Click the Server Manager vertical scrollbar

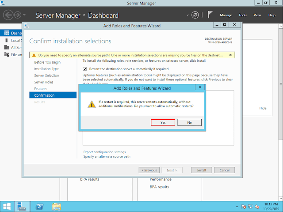[281, 84]
